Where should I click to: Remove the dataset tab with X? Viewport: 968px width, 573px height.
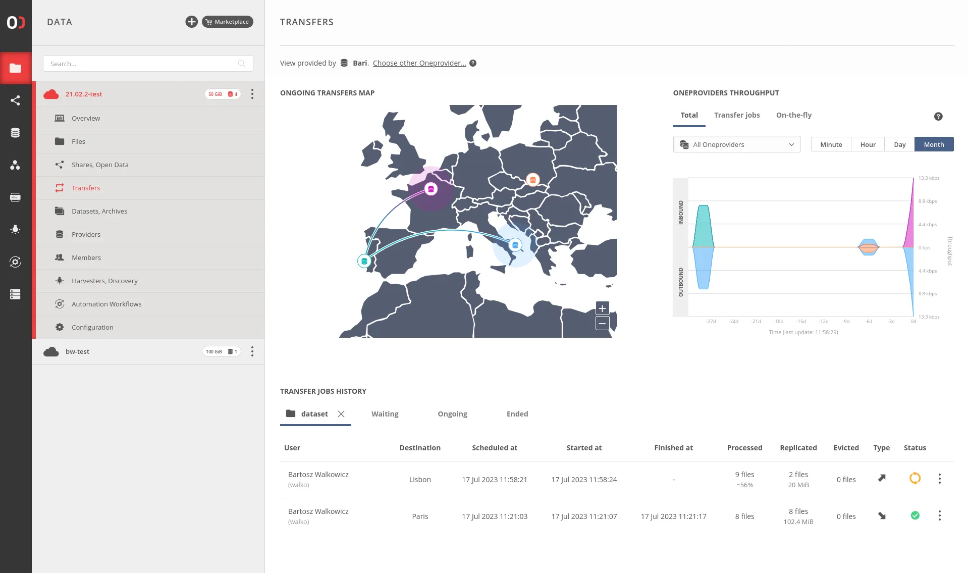341,414
